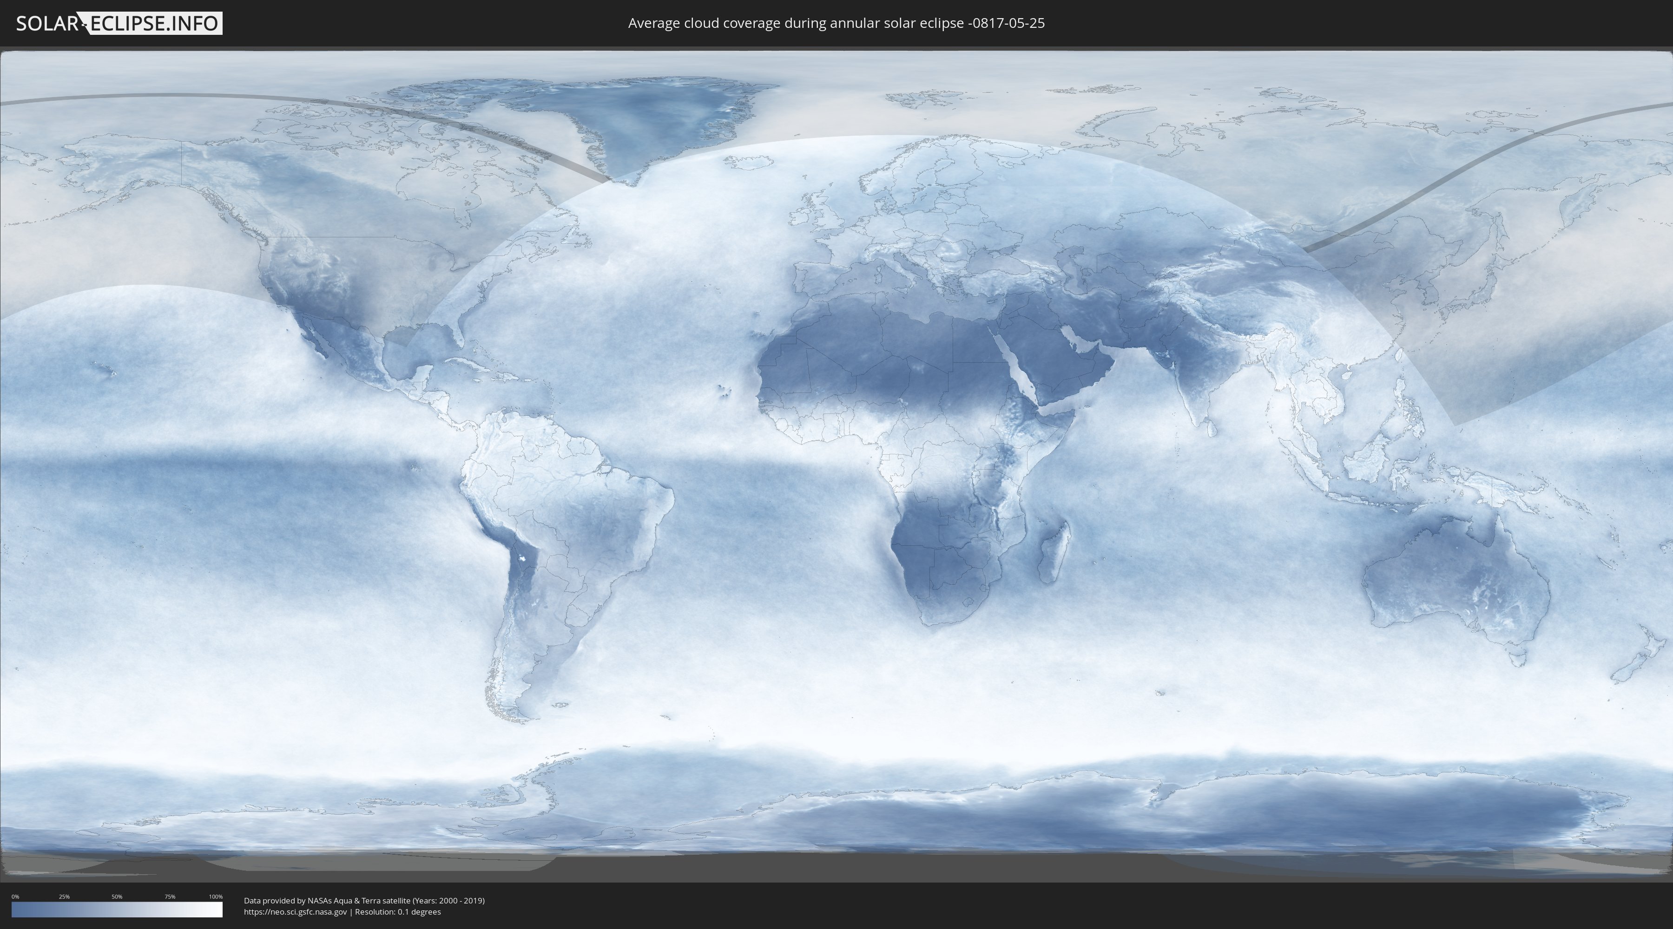Click the SOLAR-ECLIPSE.INFO logo
The image size is (1673, 929).
click(x=119, y=23)
